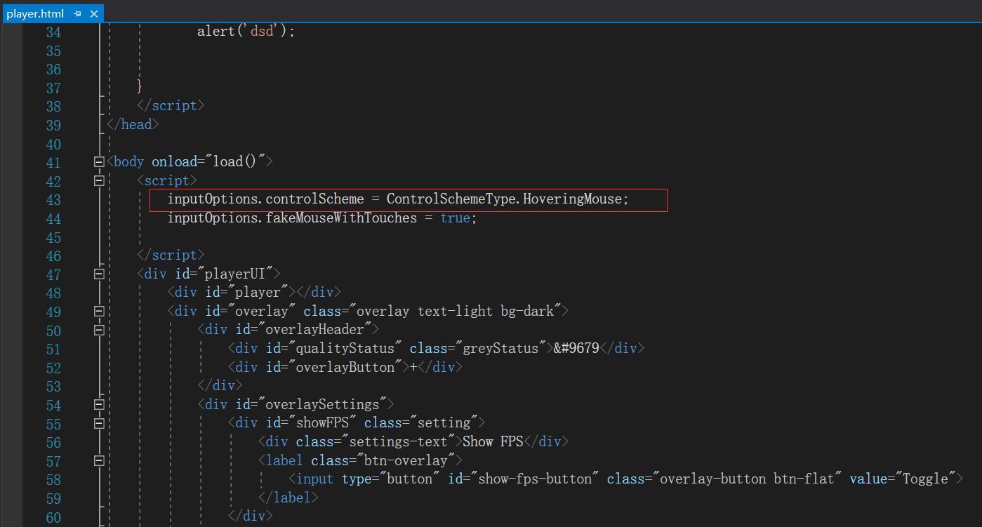Click the 'Show FPS' text on line 56
The image size is (982, 527).
(493, 441)
